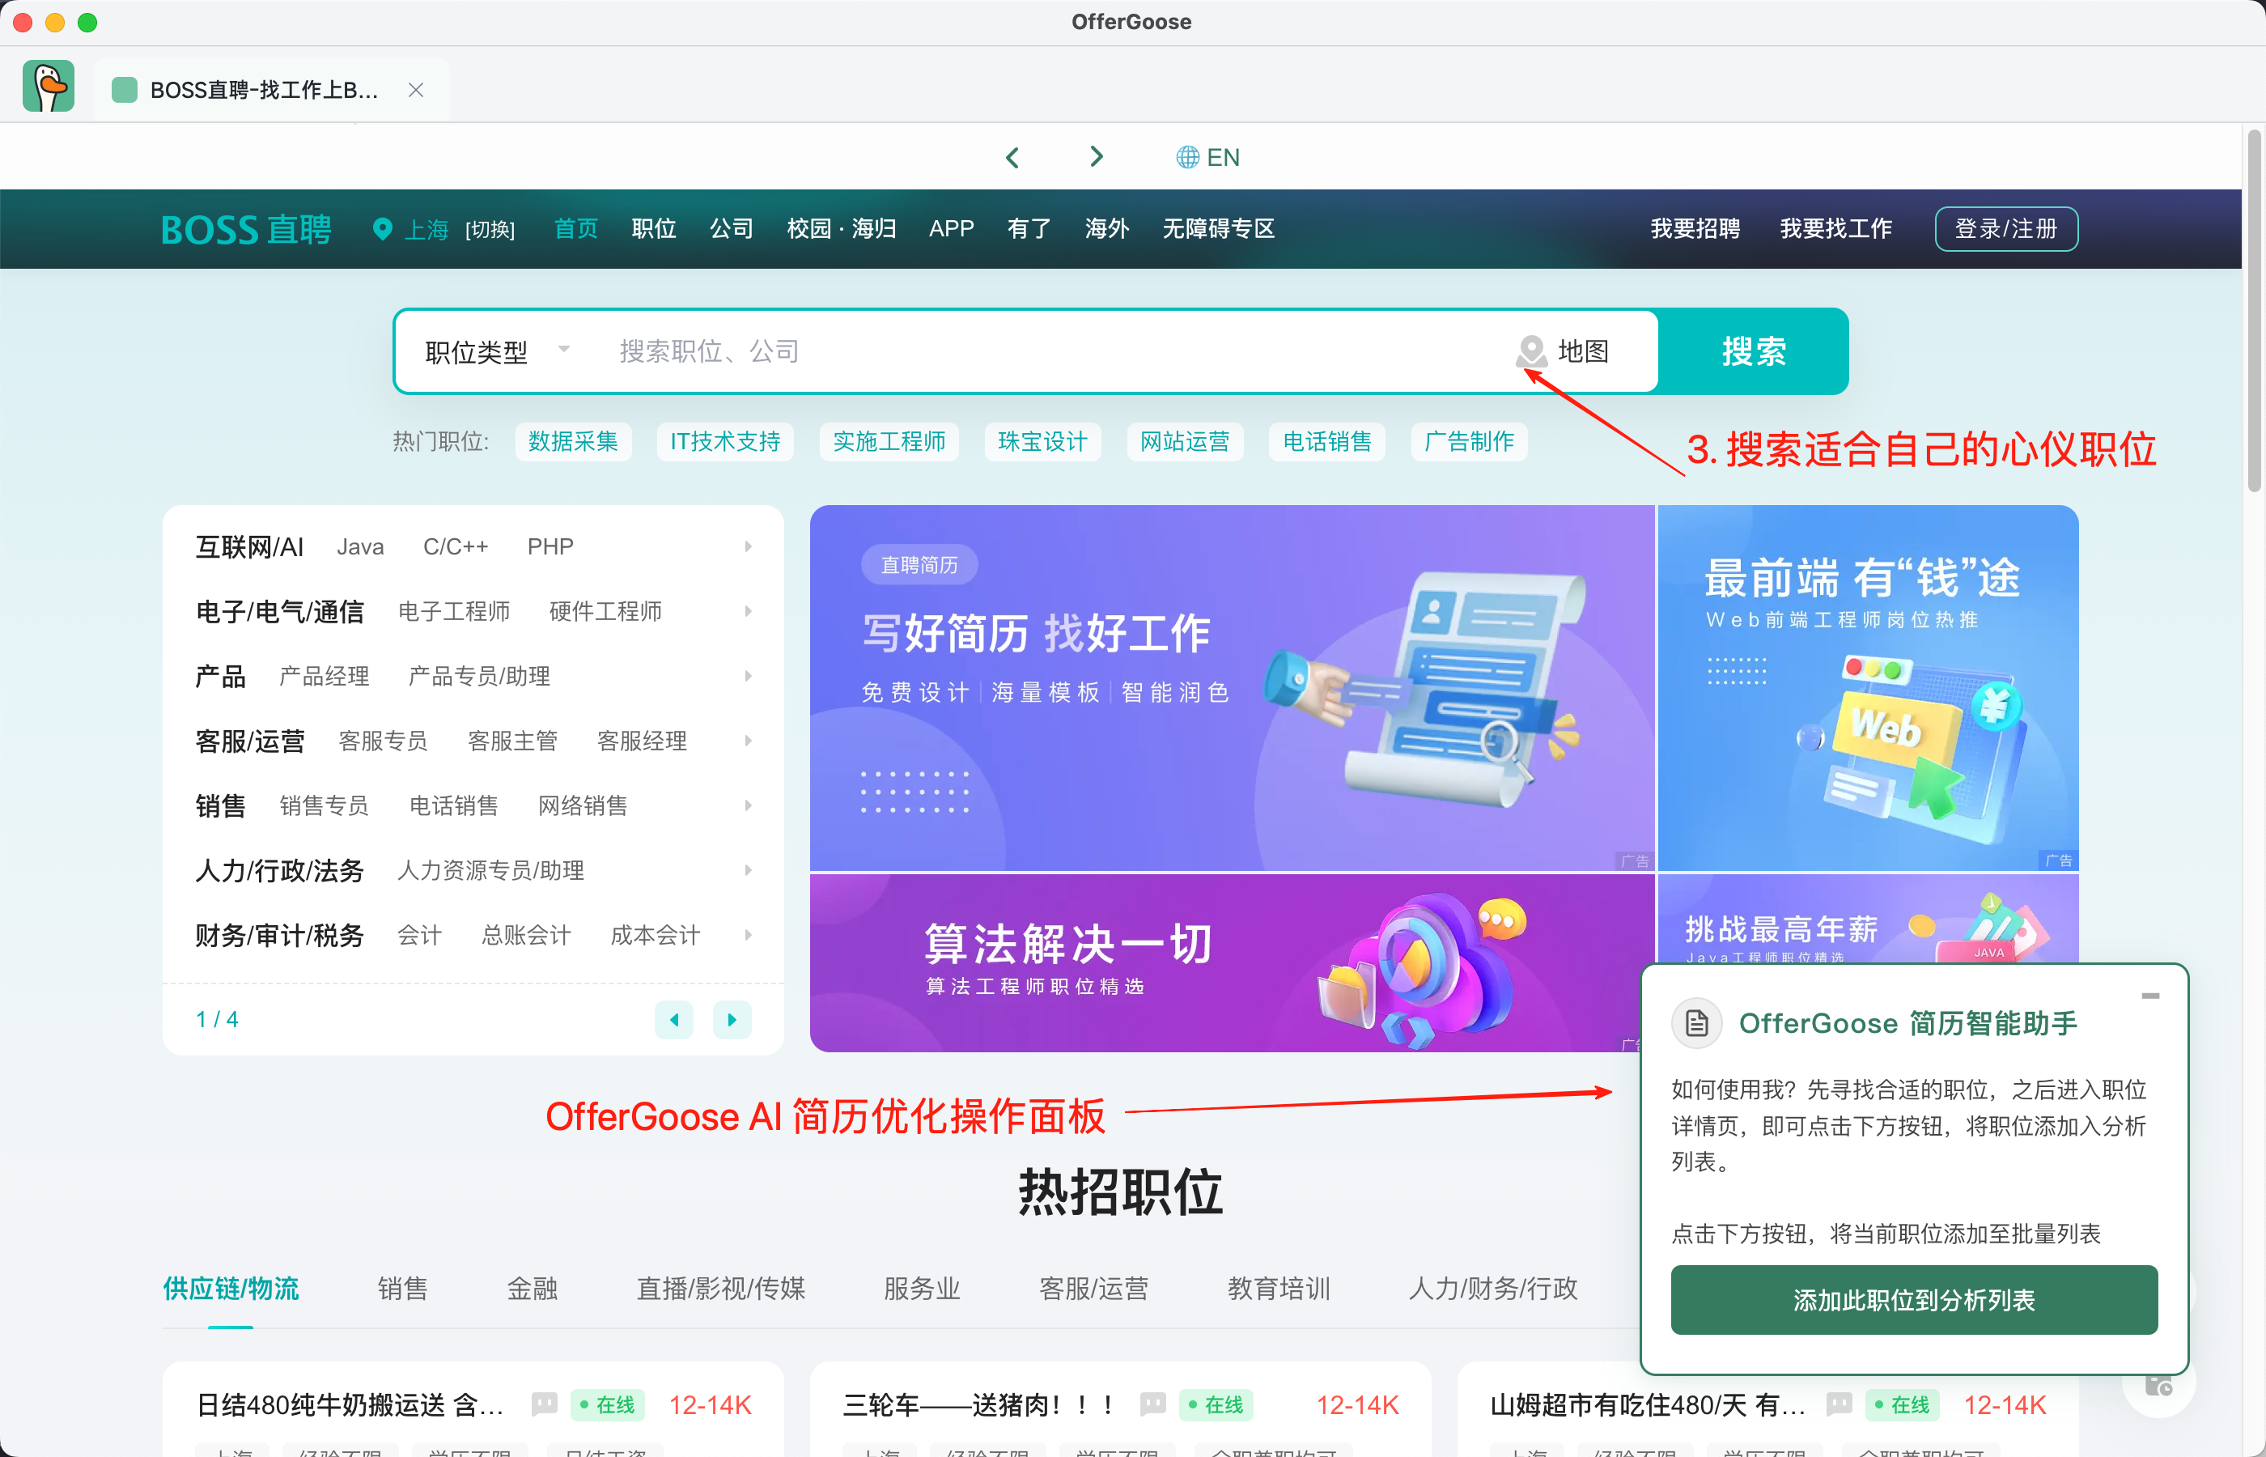
Task: Click the document icon in the OfferGoose panel
Action: click(1696, 1023)
